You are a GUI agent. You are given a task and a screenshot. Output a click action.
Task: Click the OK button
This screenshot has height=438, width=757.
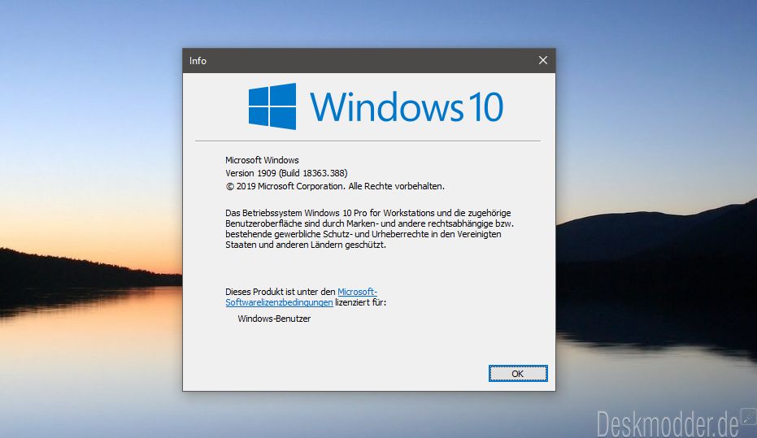(x=517, y=373)
